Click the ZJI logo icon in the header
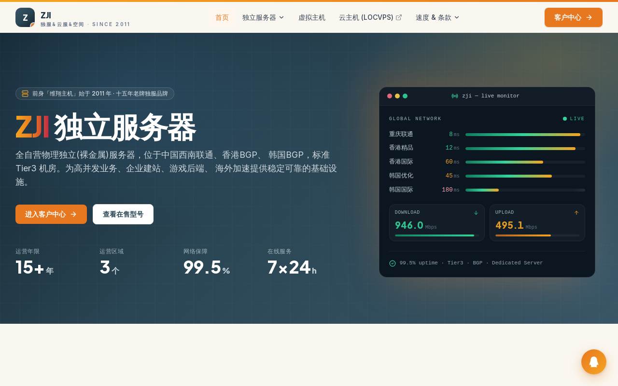The height and width of the screenshot is (386, 618). click(25, 17)
